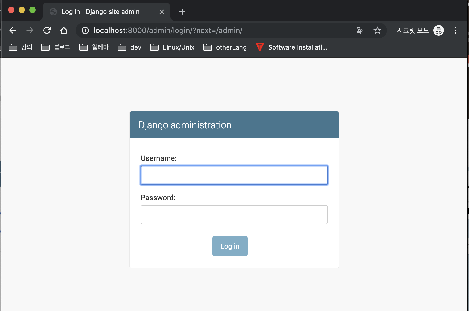The height and width of the screenshot is (311, 469).
Task: Click the 시크릿 모드 label
Action: [413, 30]
